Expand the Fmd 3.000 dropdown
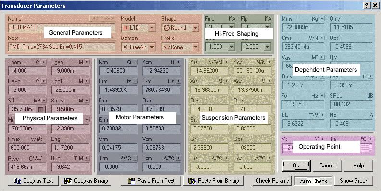The image size is (381, 191). 232,26
